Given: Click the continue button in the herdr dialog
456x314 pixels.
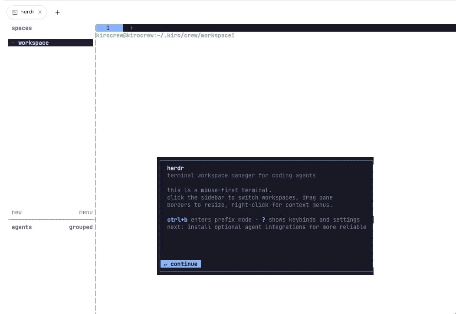Looking at the screenshot, I should 180,264.
